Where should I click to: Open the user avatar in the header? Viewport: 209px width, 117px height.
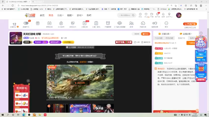[179, 15]
